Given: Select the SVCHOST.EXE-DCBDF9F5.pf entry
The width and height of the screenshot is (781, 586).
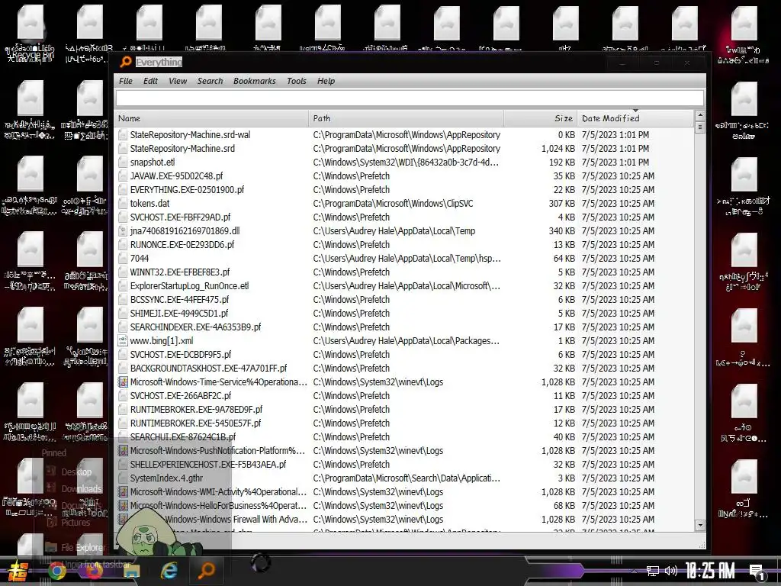Looking at the screenshot, I should [181, 355].
